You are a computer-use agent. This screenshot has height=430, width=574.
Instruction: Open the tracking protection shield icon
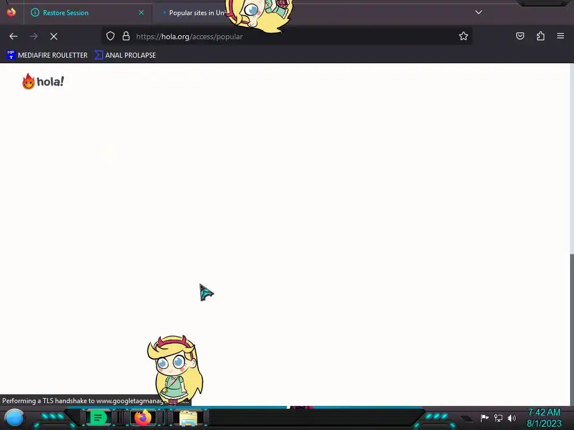pyautogui.click(x=110, y=36)
